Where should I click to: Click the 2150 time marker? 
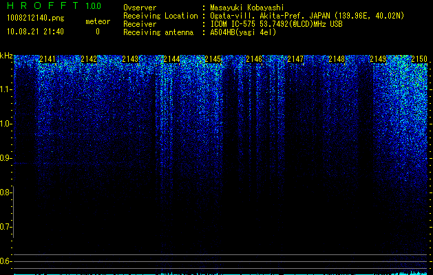point(419,59)
